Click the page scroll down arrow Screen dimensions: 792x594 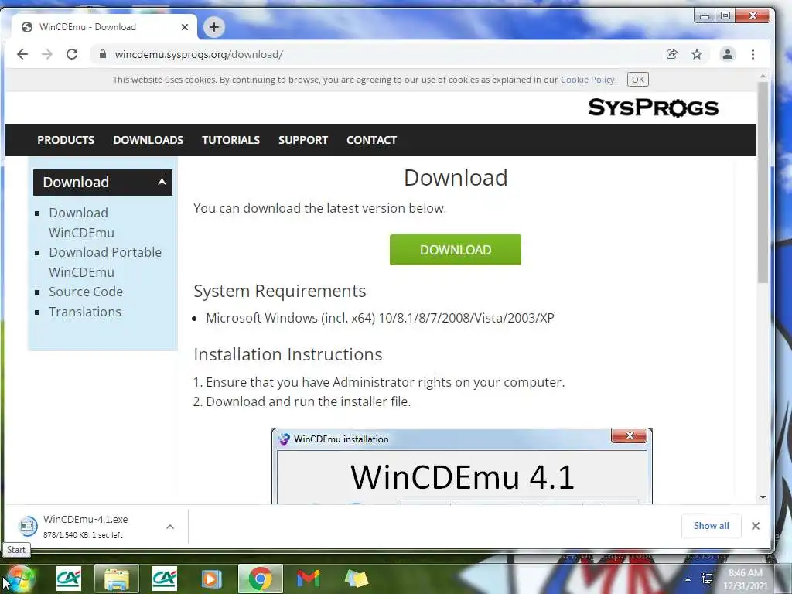pyautogui.click(x=763, y=497)
